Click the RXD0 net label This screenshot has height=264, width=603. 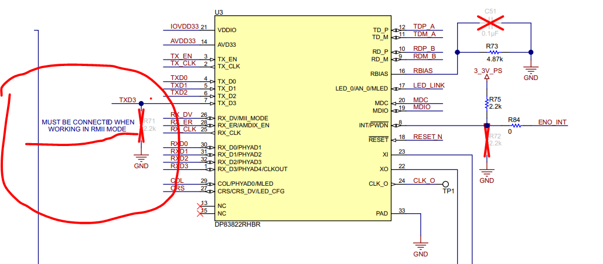coord(179,144)
